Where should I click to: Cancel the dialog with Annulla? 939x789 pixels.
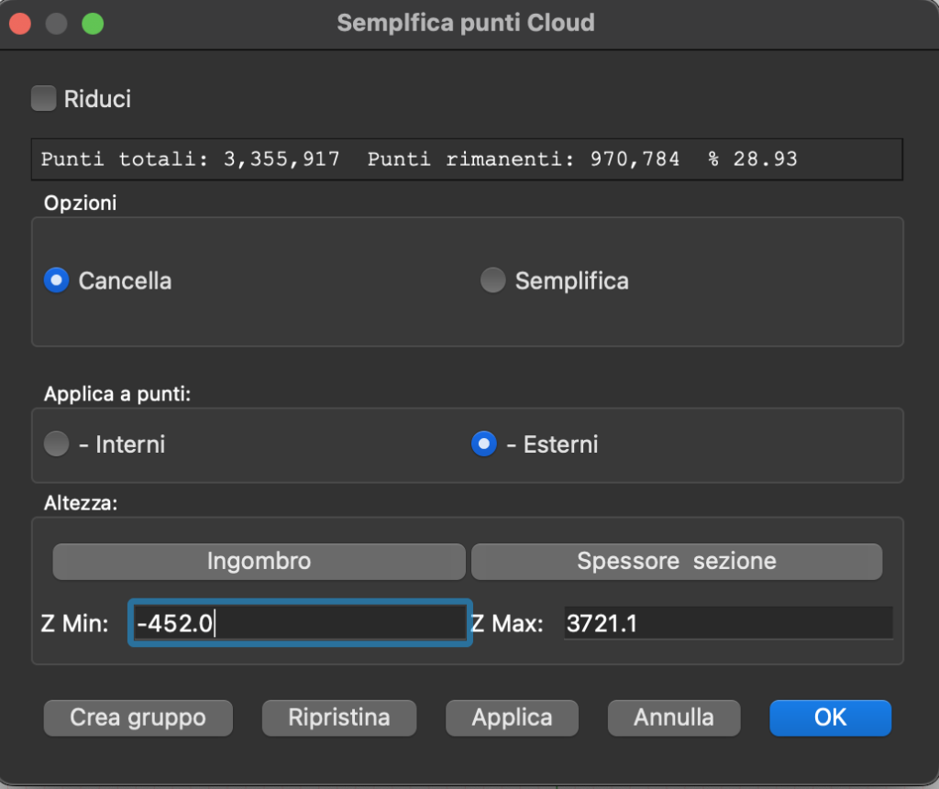pyautogui.click(x=674, y=718)
